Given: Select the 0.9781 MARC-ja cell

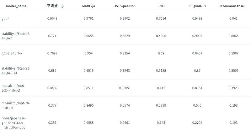Looking at the screenshot, I should (x=88, y=18).
